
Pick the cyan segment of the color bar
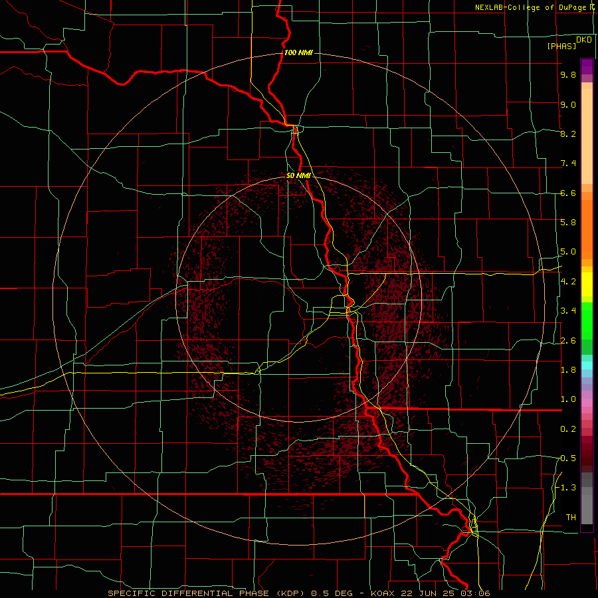pyautogui.click(x=587, y=365)
